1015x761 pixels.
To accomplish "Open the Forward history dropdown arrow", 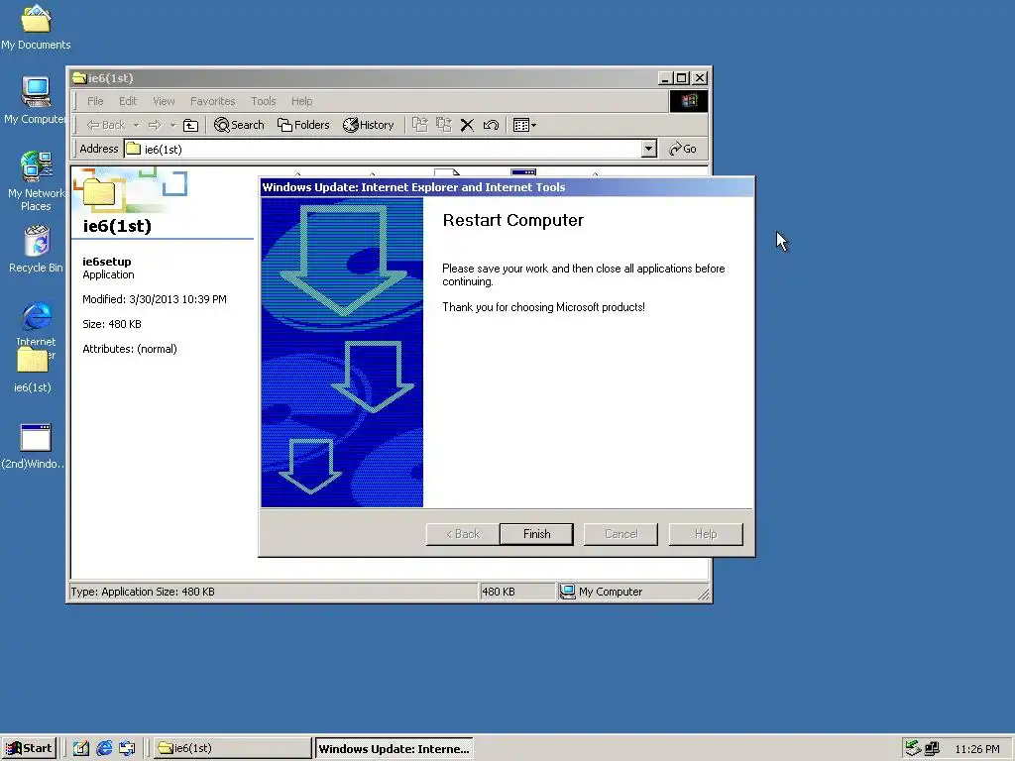I will click(172, 125).
